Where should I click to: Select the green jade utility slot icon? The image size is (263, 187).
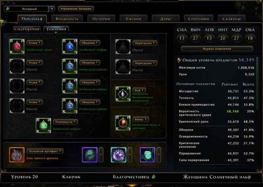pos(43,125)
